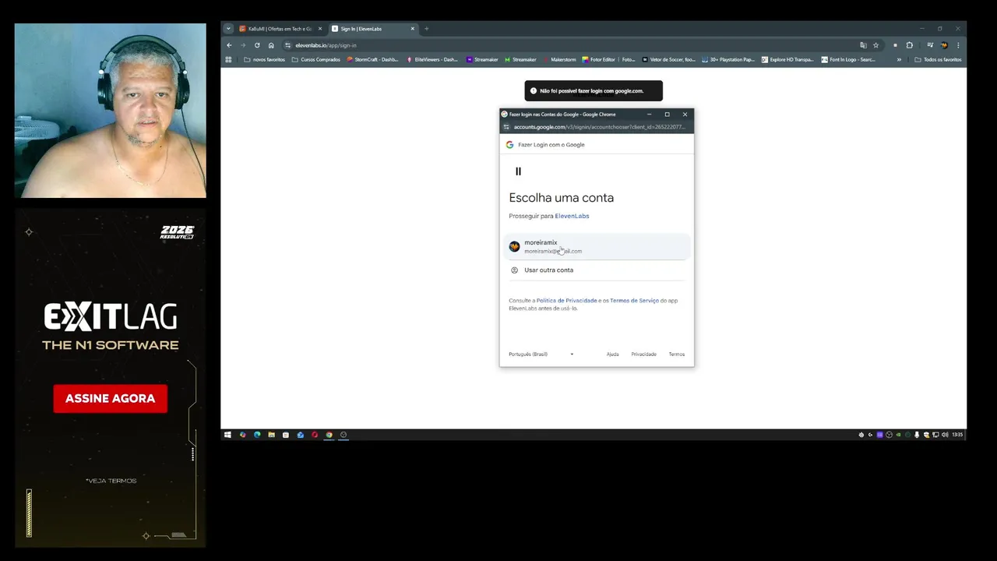This screenshot has height=561, width=997.
Task: Open the OBS Studio taskbar icon
Action: (343, 435)
